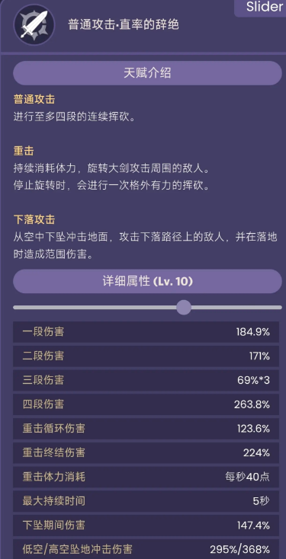286x559 pixels.
Task: Select the 低空/高空坠地冲击伤害 row
Action: point(146,549)
